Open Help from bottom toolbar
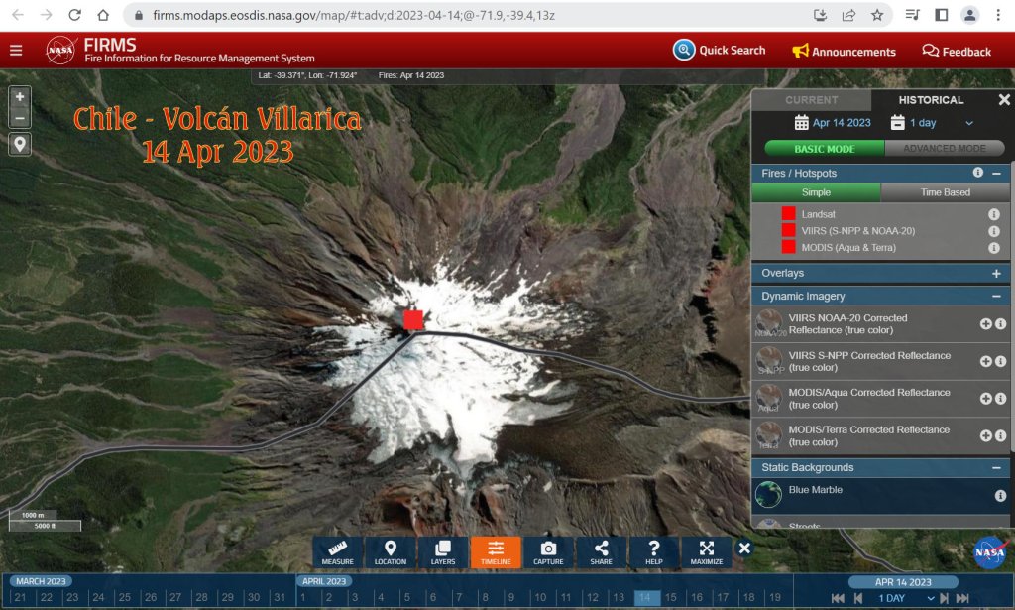The height and width of the screenshot is (610, 1015). 653,552
